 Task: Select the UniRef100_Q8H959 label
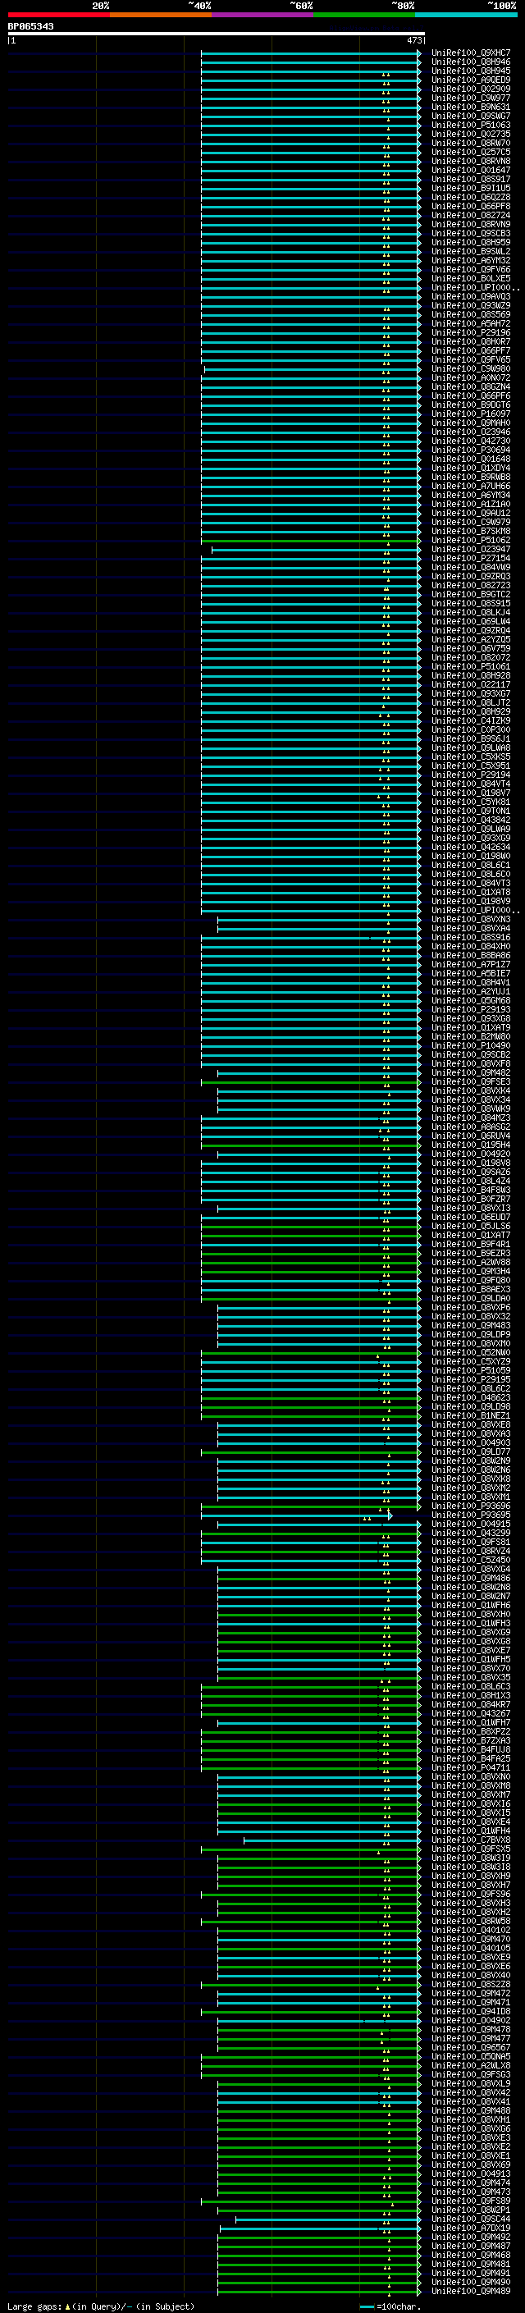[x=471, y=242]
